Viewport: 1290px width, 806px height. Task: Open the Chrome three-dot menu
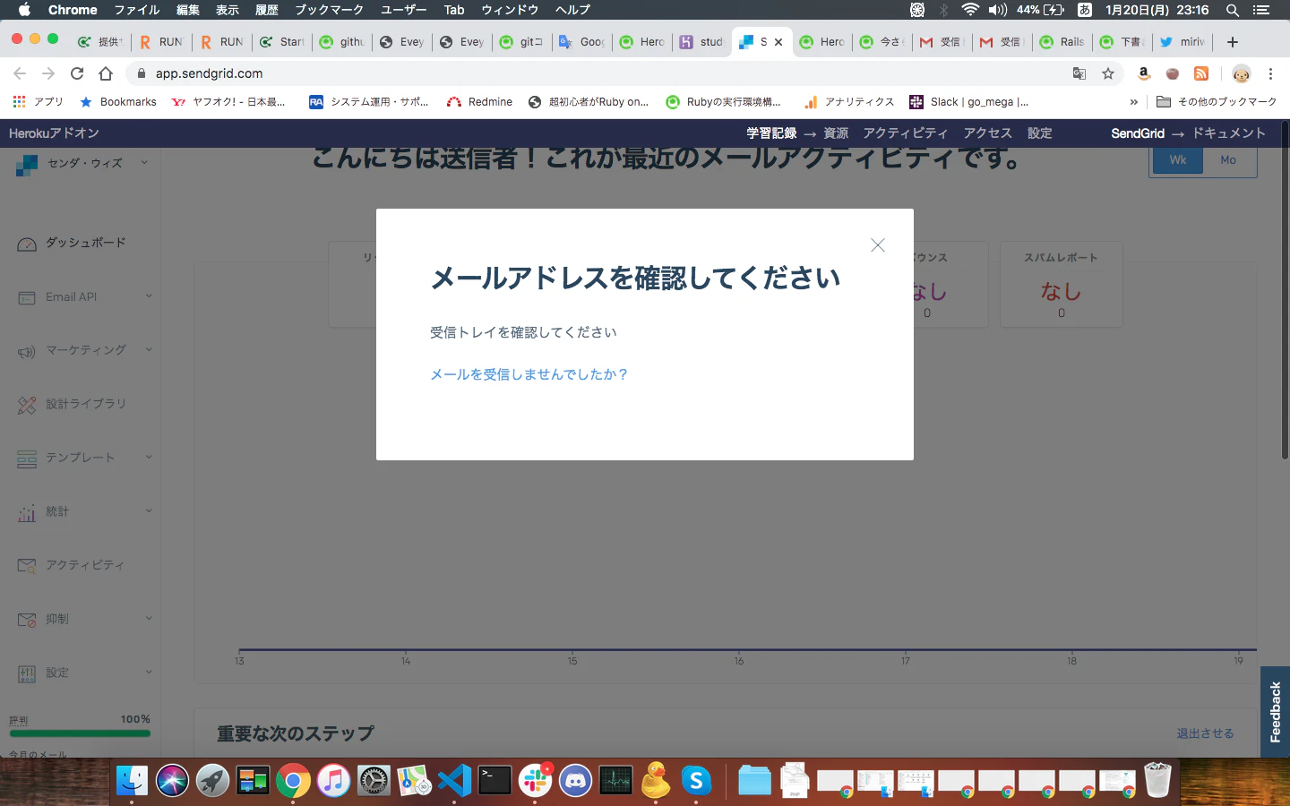[x=1270, y=73]
